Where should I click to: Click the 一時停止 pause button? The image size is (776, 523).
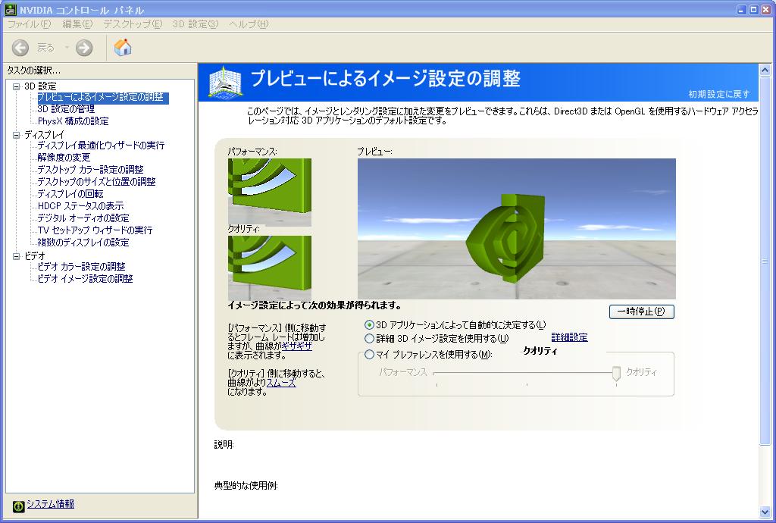[x=641, y=312]
